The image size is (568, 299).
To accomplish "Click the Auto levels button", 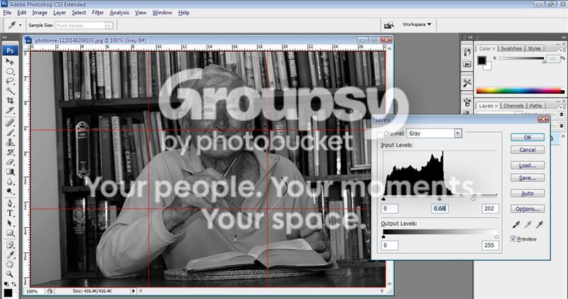I will coord(528,193).
